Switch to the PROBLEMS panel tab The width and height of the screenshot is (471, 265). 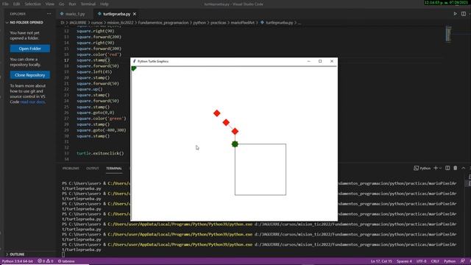coord(71,169)
